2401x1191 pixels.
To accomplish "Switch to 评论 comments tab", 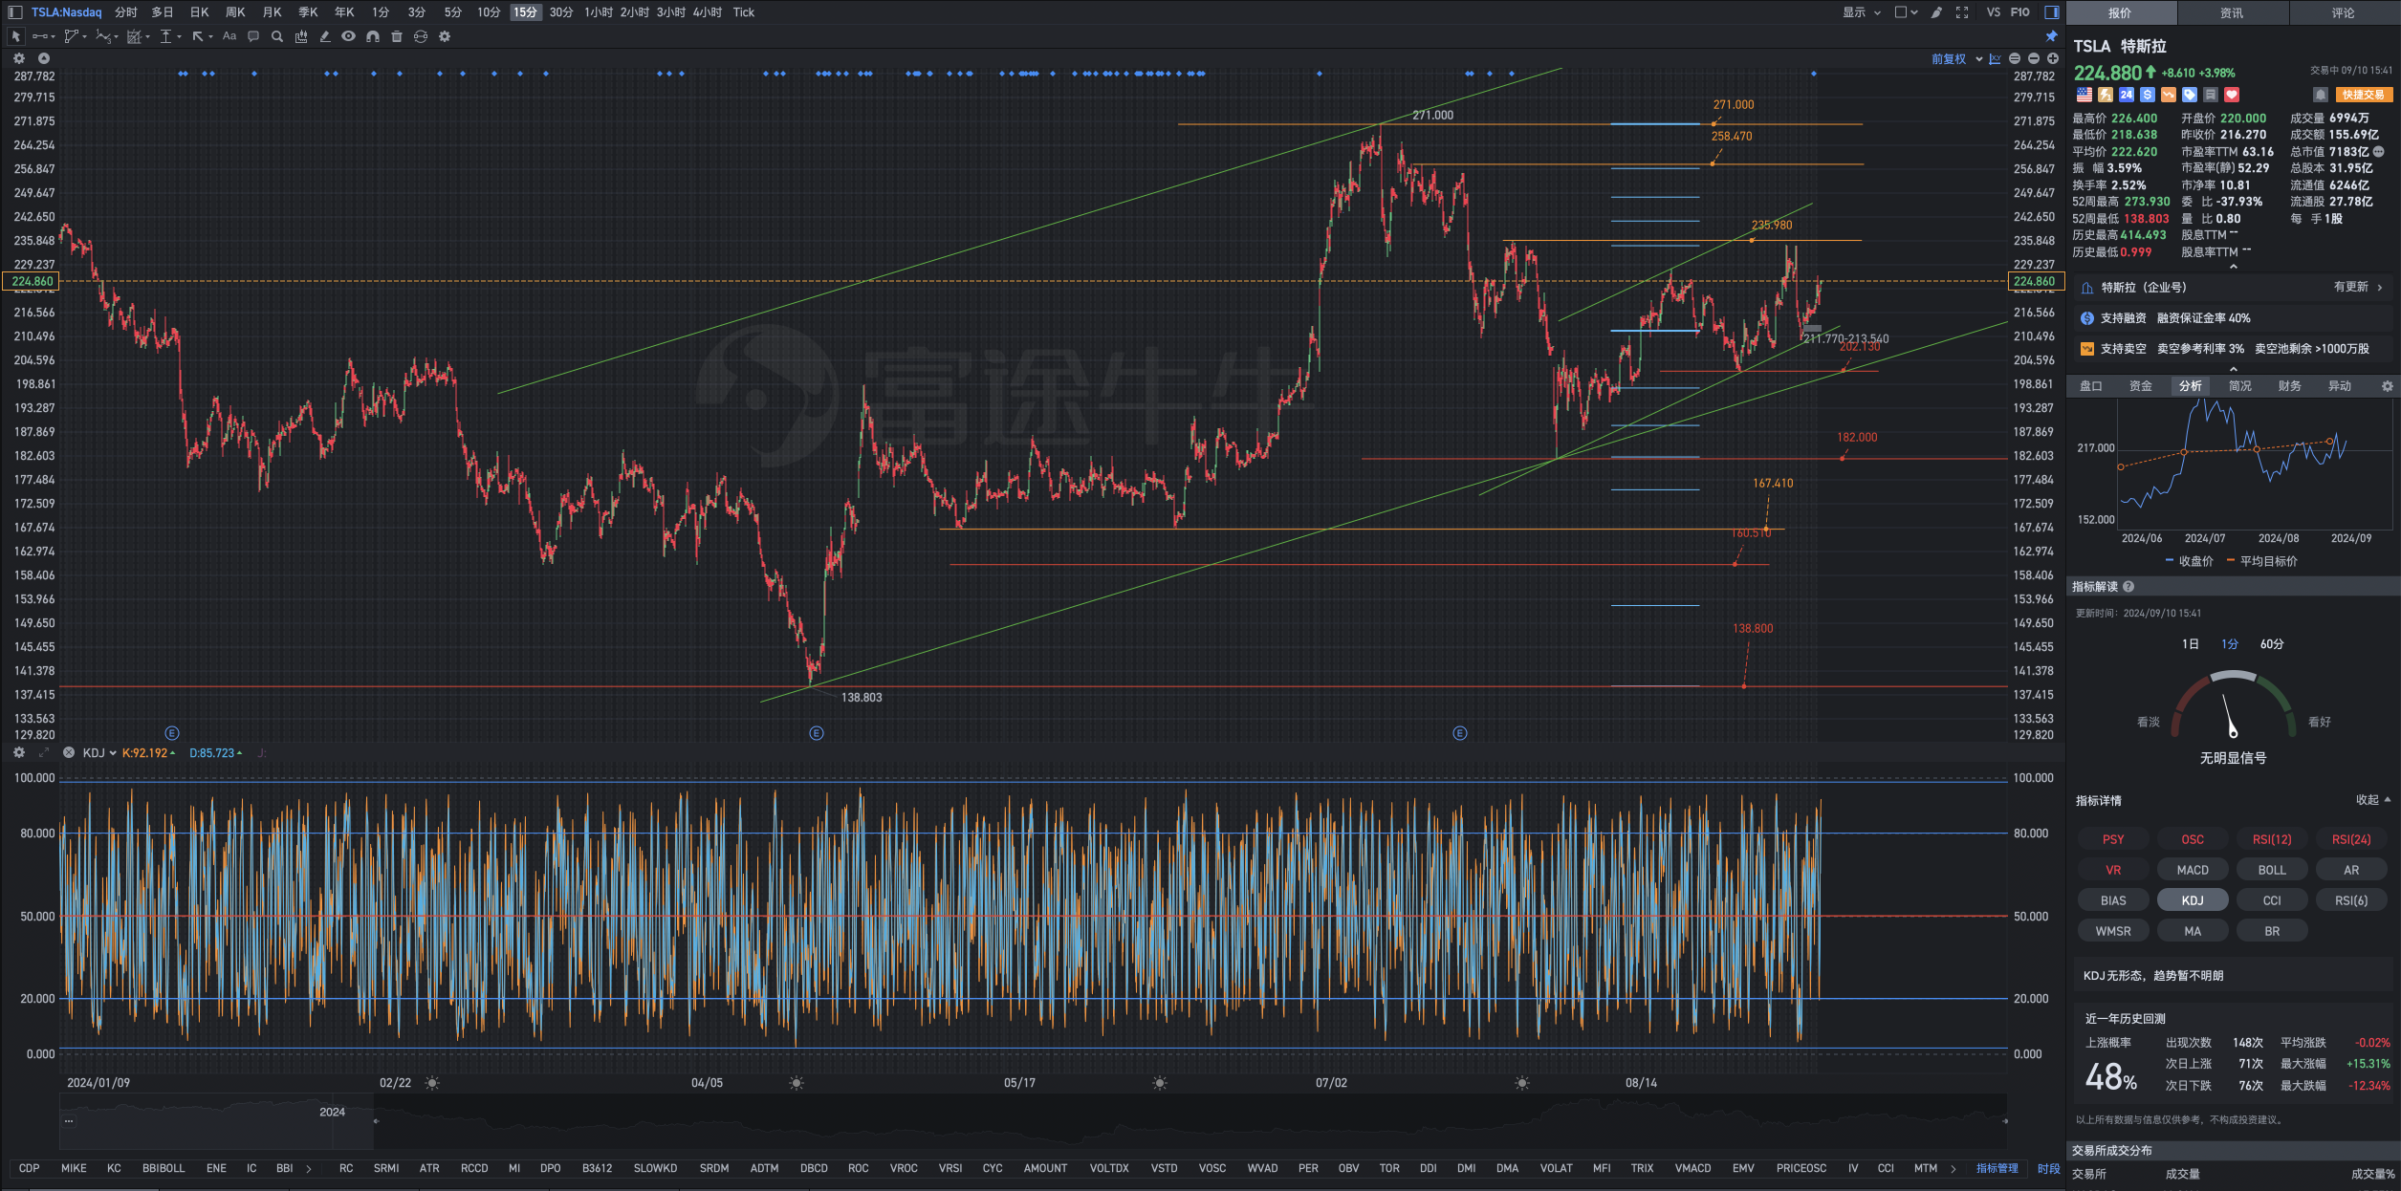I will coord(2343,12).
